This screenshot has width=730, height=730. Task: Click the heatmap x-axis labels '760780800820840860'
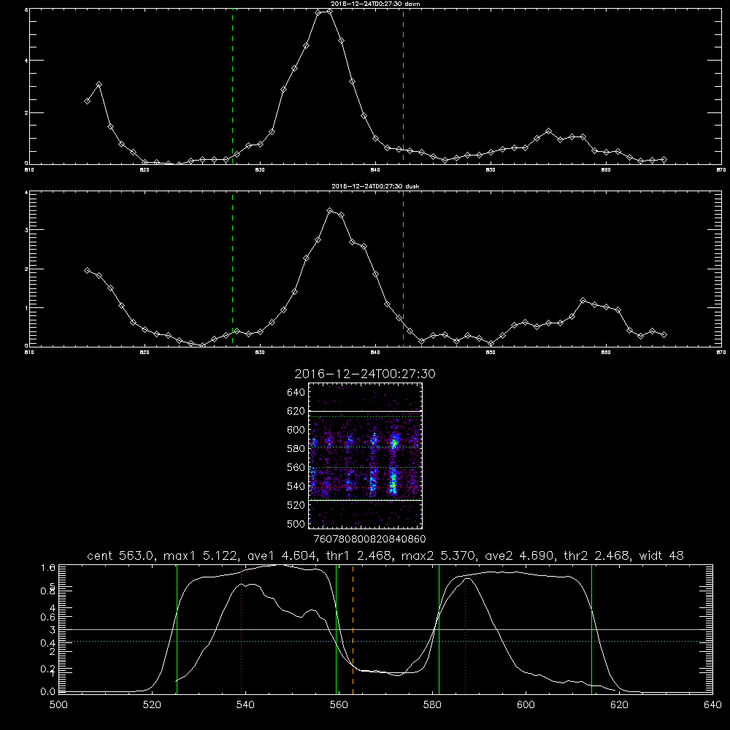[369, 539]
